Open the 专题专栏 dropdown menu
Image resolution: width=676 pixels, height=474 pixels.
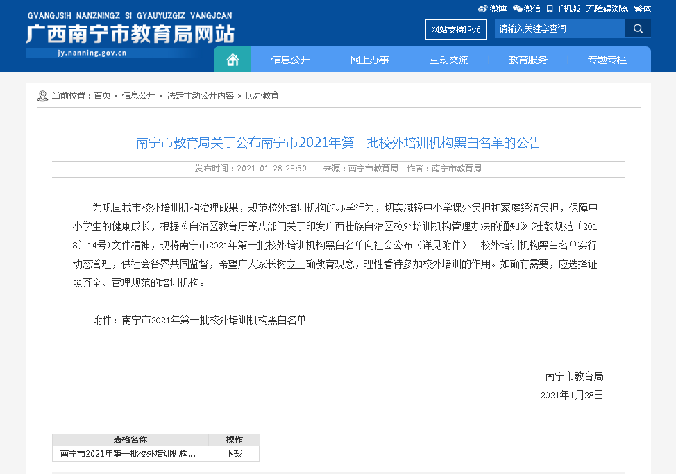pos(607,59)
